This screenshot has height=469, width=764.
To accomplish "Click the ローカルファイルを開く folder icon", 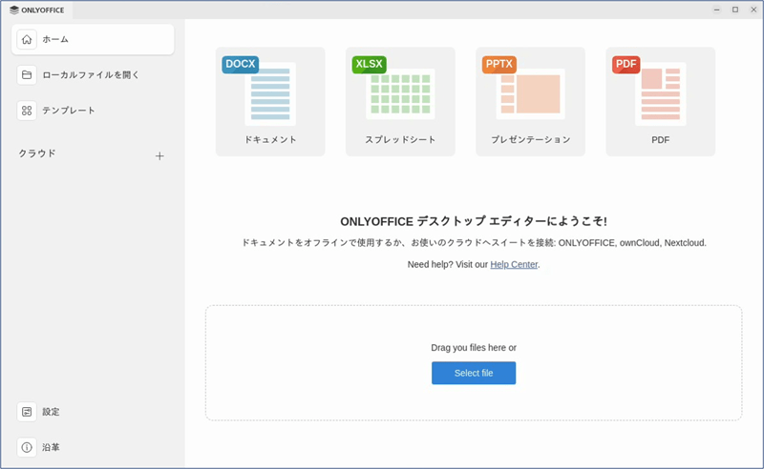I will click(27, 75).
